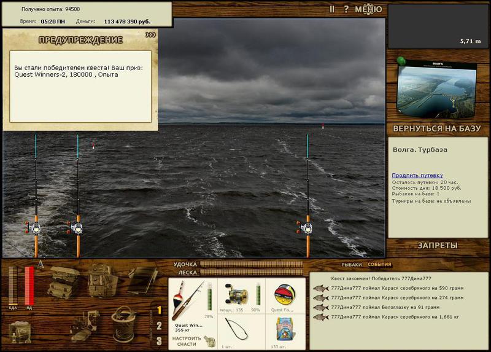491x352 pixels.
Task: Click 'Осталось путевки: 20 час.' line
Action: coord(425,182)
